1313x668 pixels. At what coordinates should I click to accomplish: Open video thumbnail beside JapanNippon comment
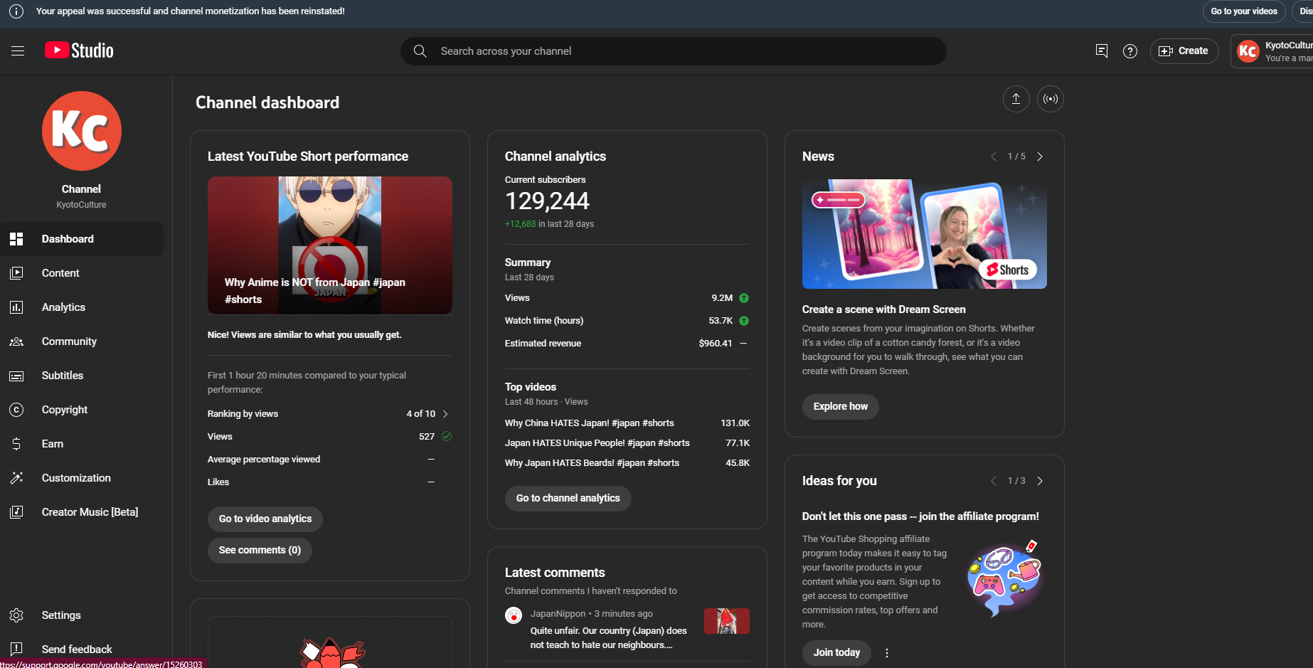pyautogui.click(x=727, y=621)
